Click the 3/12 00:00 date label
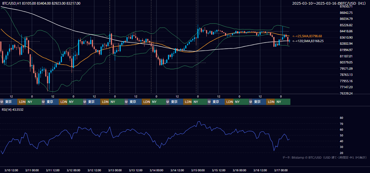 point(74,170)
